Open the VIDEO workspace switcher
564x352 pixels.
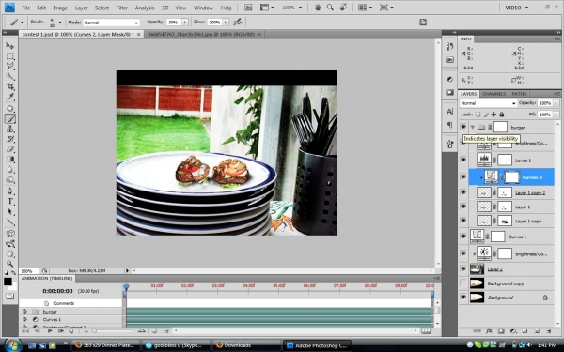tap(516, 8)
